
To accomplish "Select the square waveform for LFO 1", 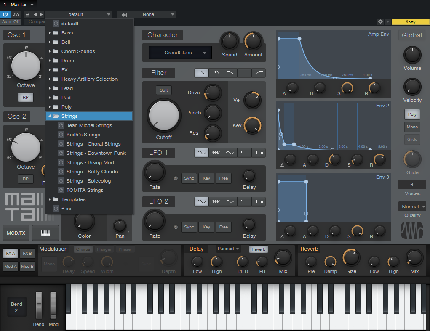I will coord(244,153).
